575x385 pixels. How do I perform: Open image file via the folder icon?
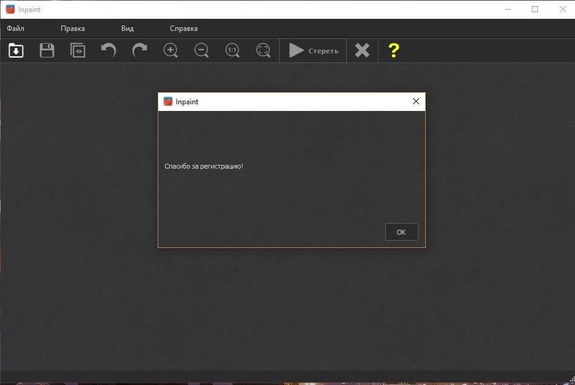(x=16, y=50)
